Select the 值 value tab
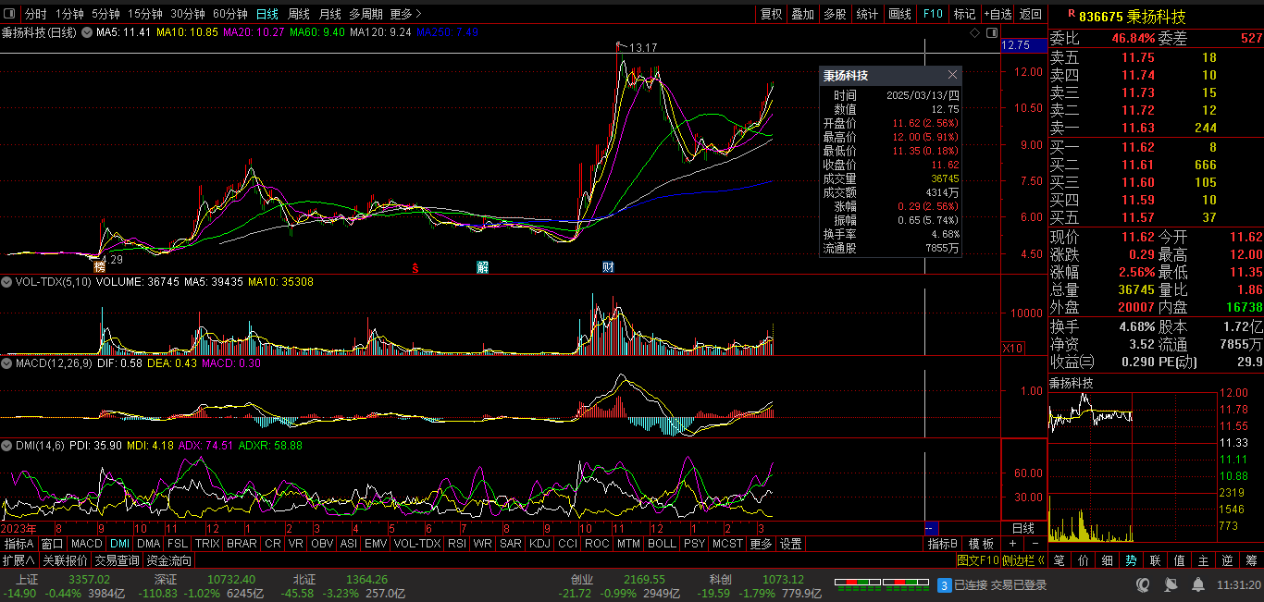1264x602 pixels. click(x=1179, y=559)
